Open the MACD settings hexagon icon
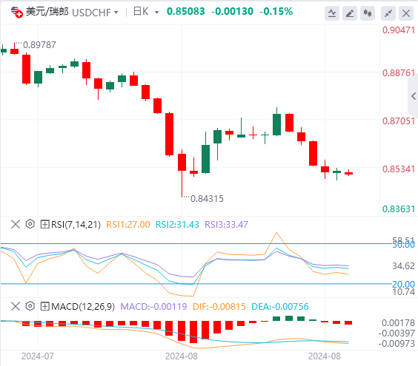The height and width of the screenshot is (366, 418). point(30,306)
